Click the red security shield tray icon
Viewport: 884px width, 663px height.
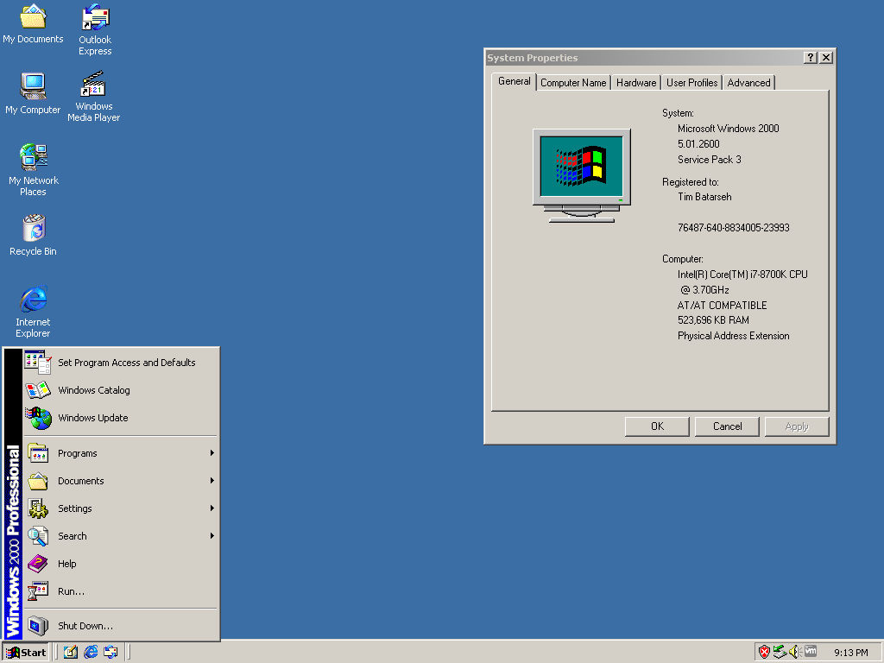coord(764,653)
